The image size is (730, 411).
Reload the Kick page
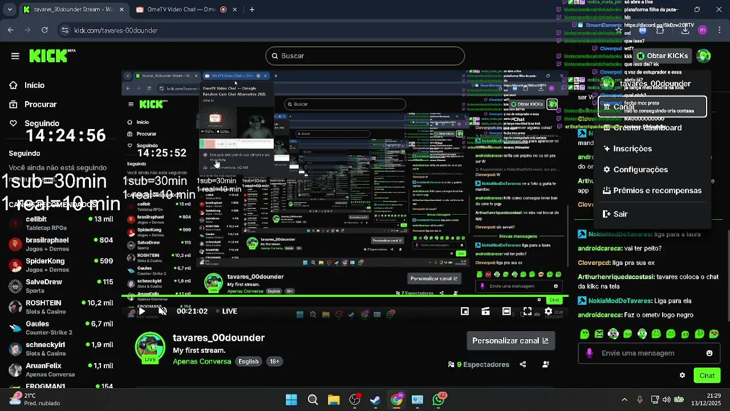point(44,30)
